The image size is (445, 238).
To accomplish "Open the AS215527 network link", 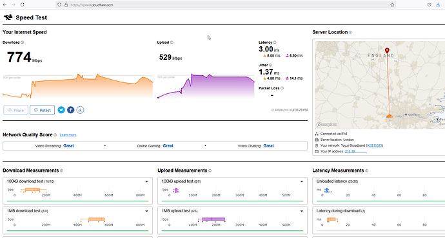I will coord(375,145).
